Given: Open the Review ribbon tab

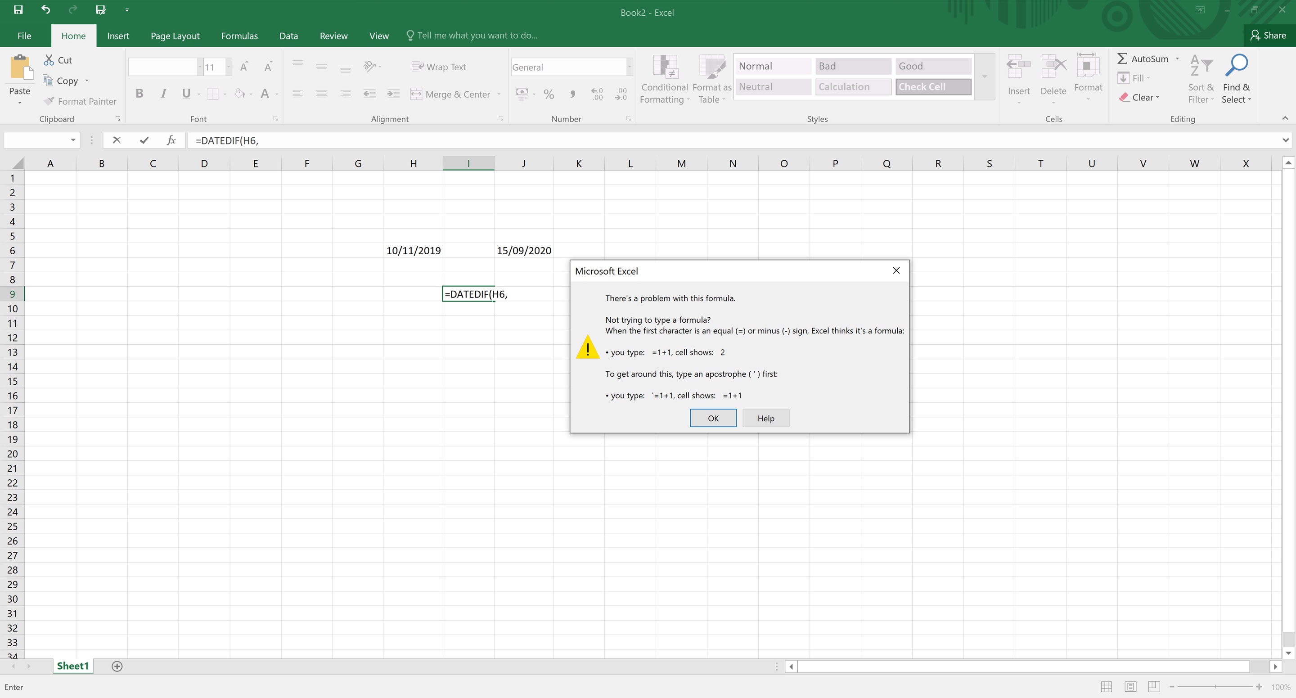Looking at the screenshot, I should [x=333, y=36].
